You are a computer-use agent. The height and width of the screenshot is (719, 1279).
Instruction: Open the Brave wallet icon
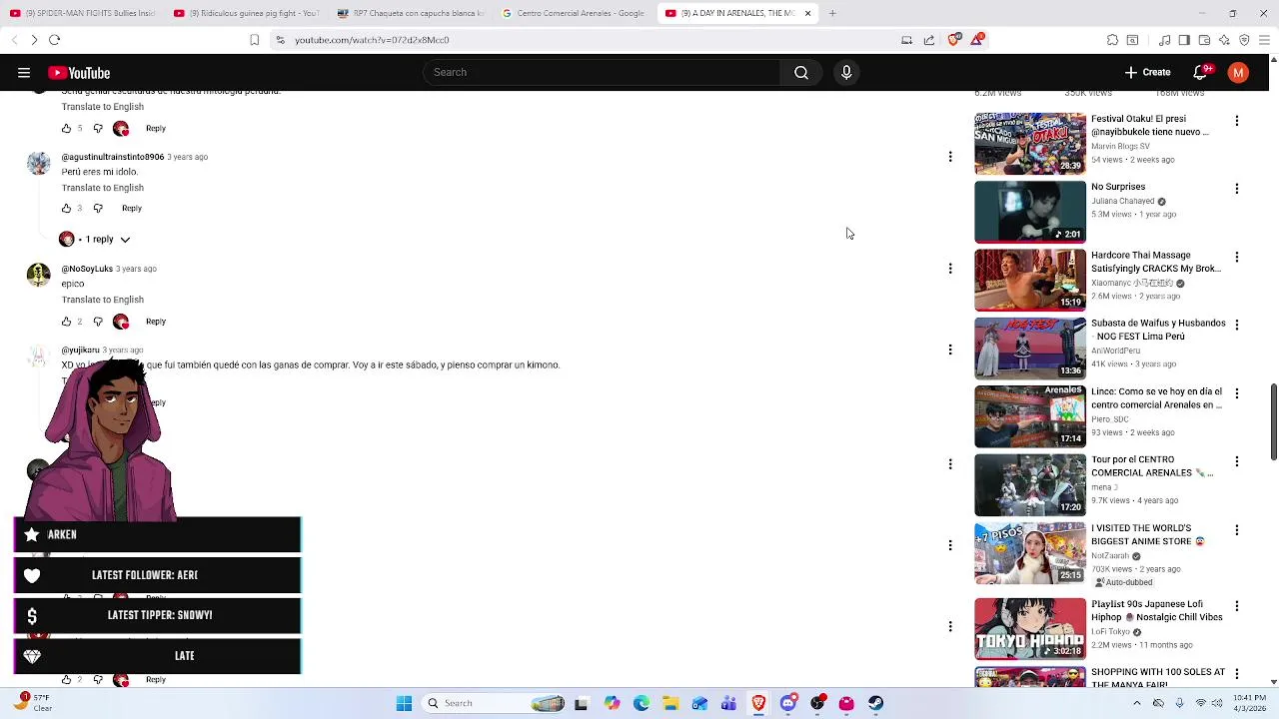click(1204, 40)
